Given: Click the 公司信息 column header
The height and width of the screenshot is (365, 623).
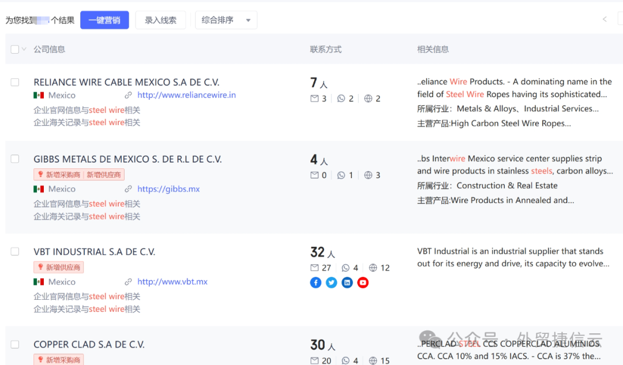Looking at the screenshot, I should pyautogui.click(x=49, y=49).
